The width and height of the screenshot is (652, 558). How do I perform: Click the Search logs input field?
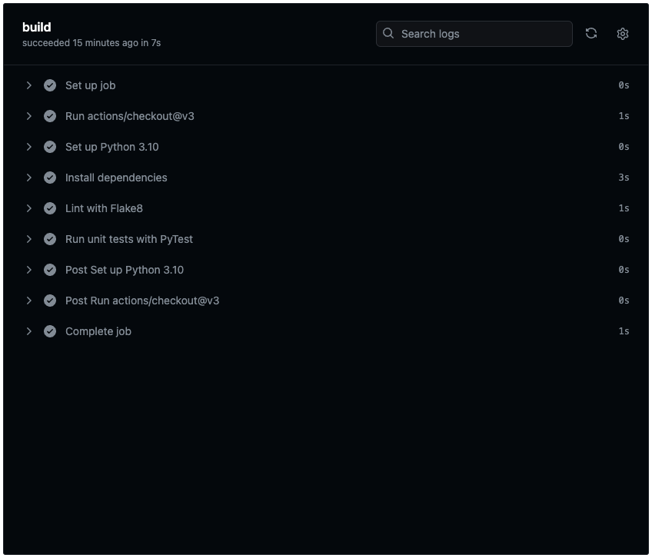(x=474, y=34)
